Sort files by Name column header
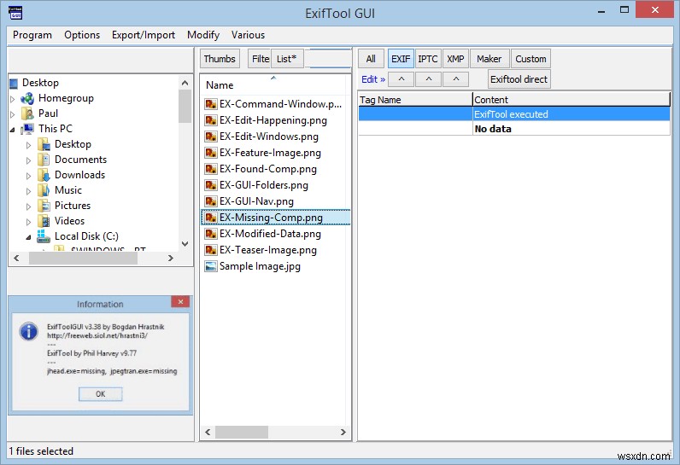The width and height of the screenshot is (680, 465). coord(275,85)
